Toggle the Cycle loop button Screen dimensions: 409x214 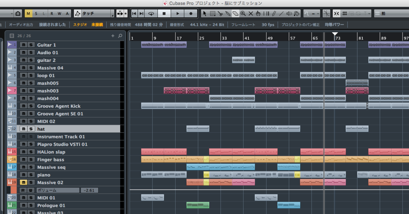tap(151, 14)
